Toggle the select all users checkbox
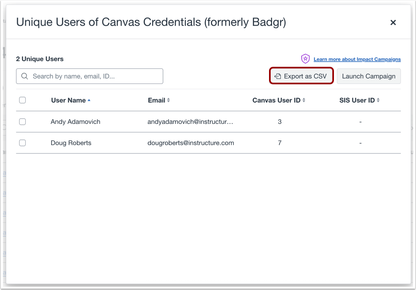The image size is (416, 290). point(22,100)
